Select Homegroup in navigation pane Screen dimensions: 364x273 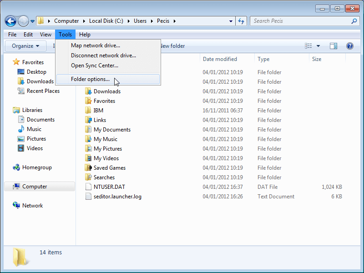pos(37,167)
